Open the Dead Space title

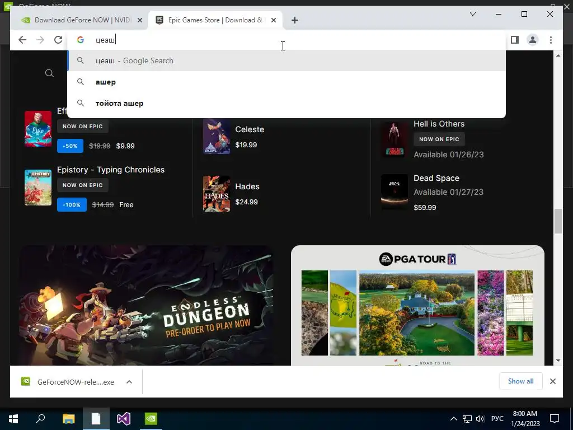(436, 178)
